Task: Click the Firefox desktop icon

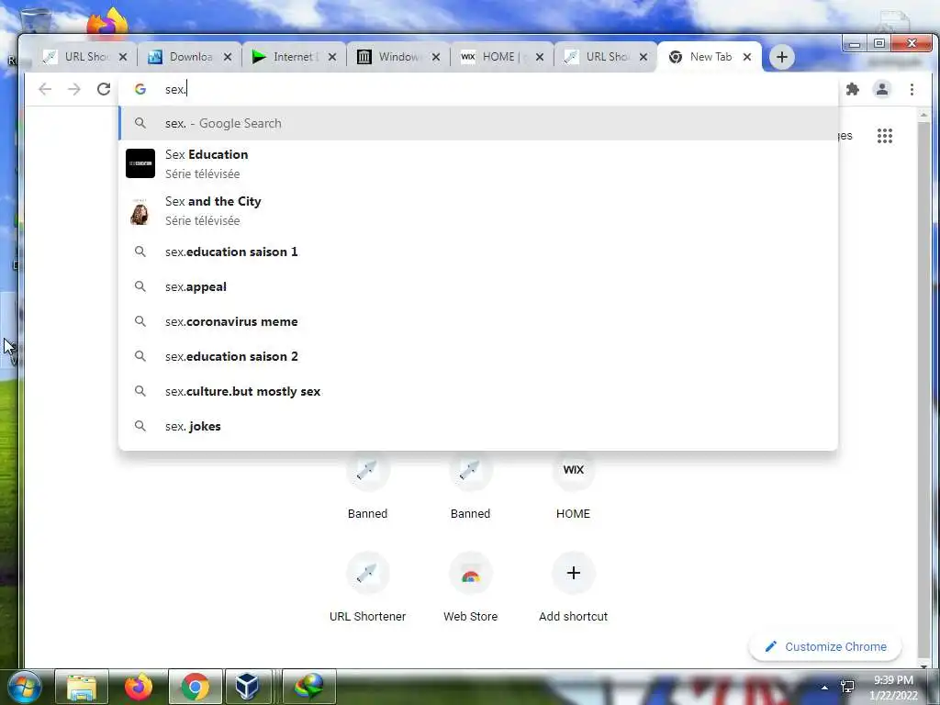Action: point(108,23)
